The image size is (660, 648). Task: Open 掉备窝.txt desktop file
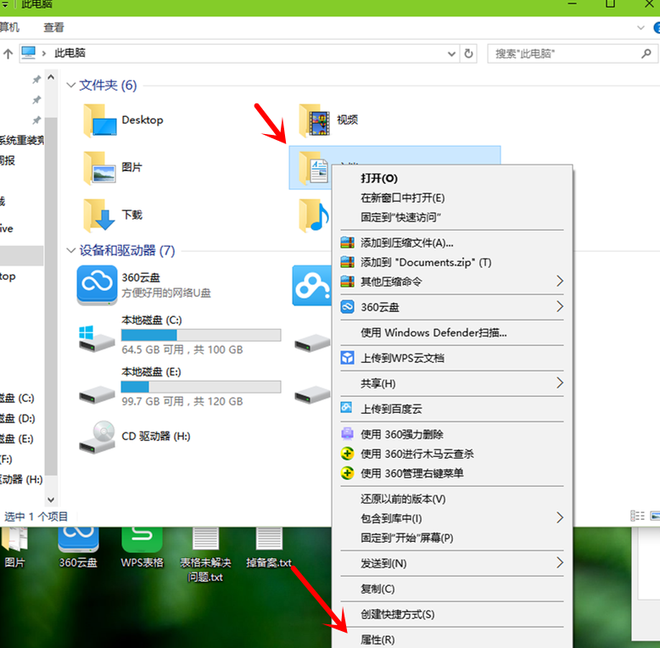coord(269,547)
